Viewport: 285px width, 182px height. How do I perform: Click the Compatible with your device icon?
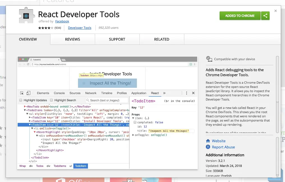click(x=209, y=59)
